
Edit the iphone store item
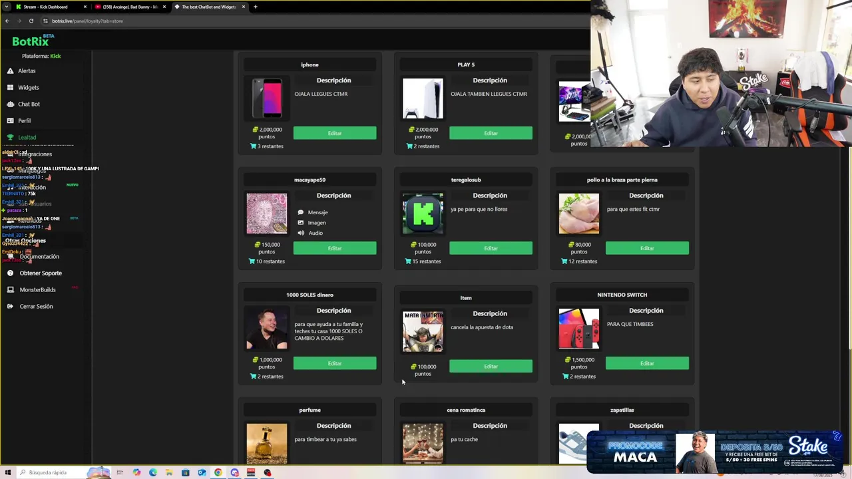pyautogui.click(x=335, y=133)
